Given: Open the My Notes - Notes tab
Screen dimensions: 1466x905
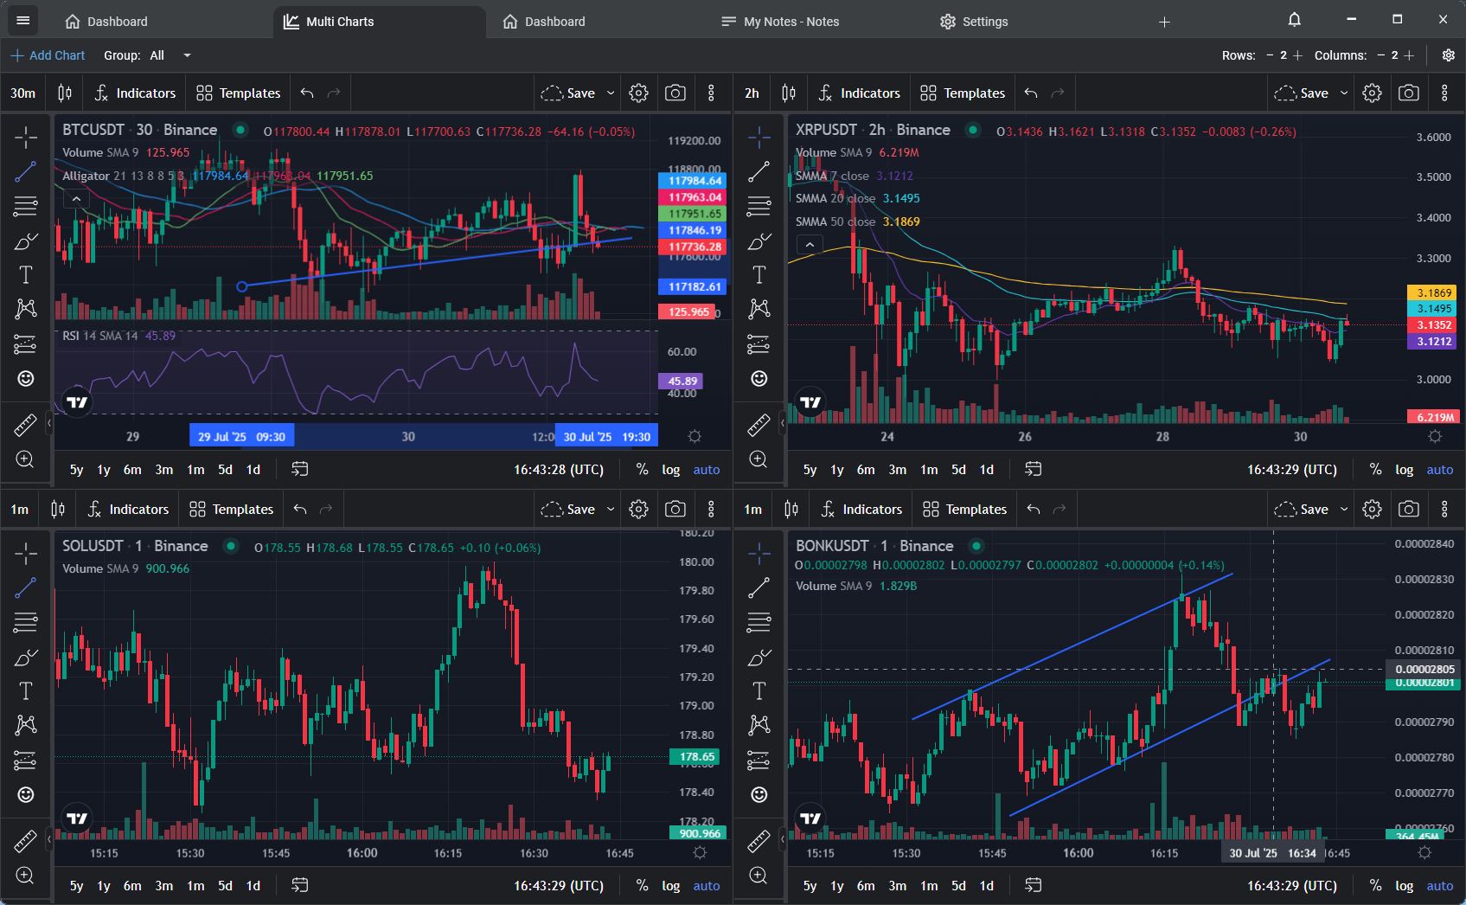Looking at the screenshot, I should point(780,22).
